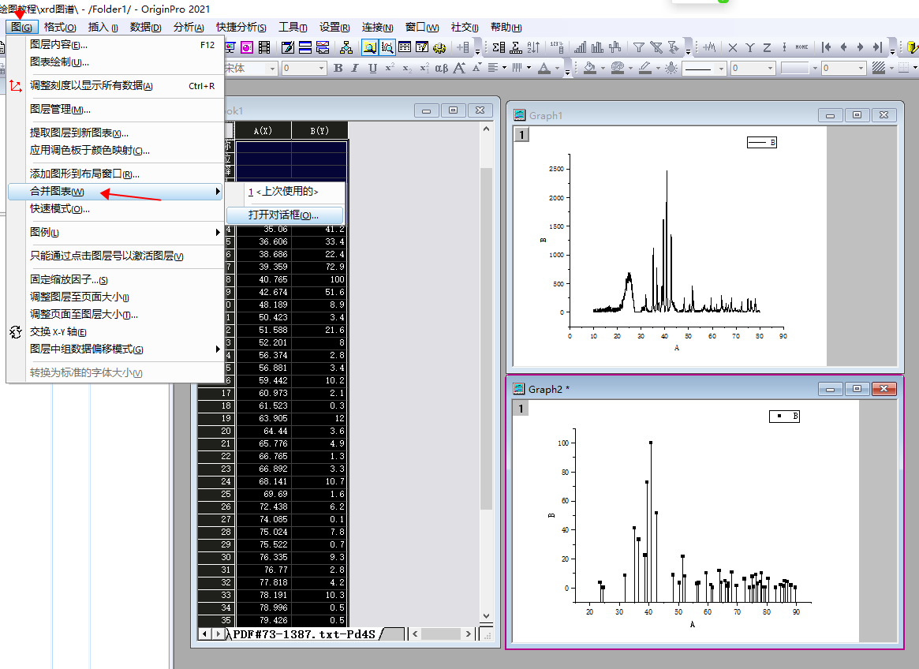Click layer 1 button in Graph2 window
Image resolution: width=919 pixels, height=669 pixels.
click(x=521, y=408)
